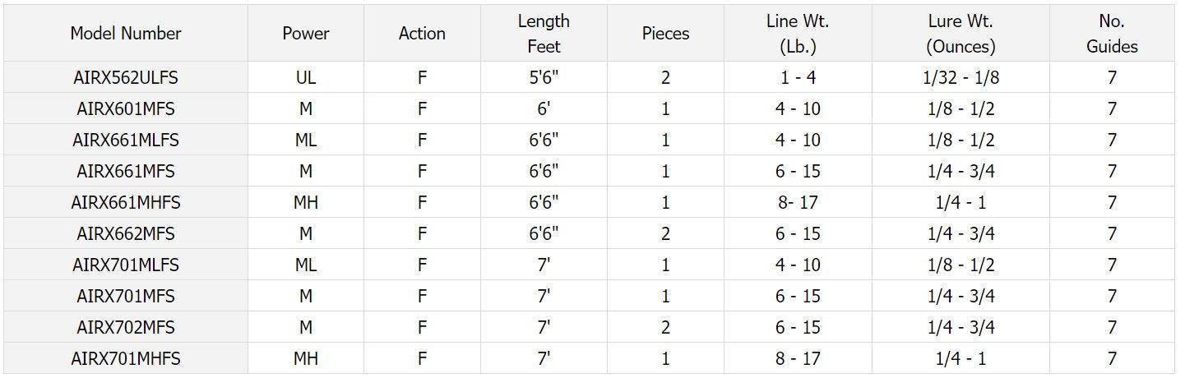The image size is (1185, 378).
Task: Click the No. Guides column header
Action: click(x=1112, y=34)
